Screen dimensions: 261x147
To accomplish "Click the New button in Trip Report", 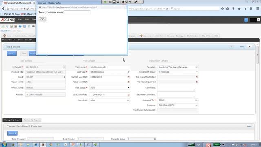I will coord(24,53).
